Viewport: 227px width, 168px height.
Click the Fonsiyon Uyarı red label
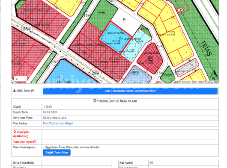24,142
